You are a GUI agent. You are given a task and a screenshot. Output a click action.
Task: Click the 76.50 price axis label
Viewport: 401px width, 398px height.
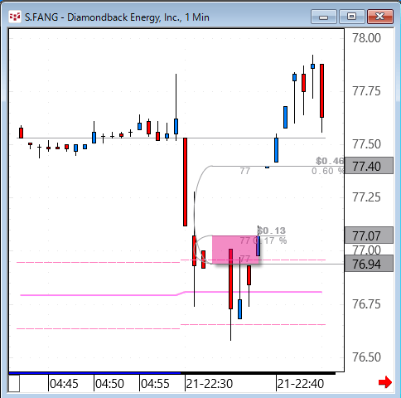(x=366, y=357)
